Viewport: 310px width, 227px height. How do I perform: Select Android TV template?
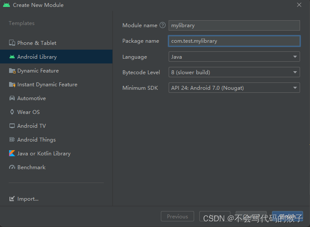pyautogui.click(x=56, y=126)
